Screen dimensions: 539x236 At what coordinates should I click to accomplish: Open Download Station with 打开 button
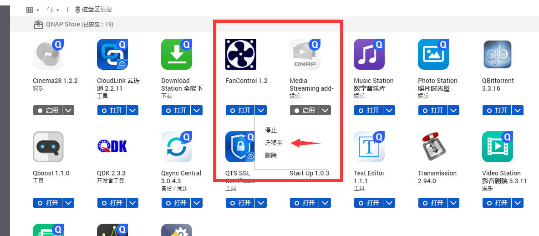(x=176, y=110)
